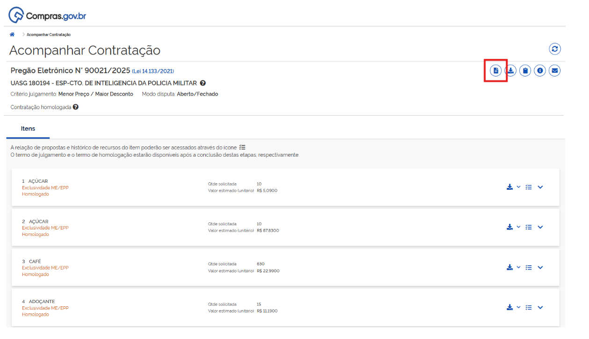Click the envelope messages icon

coord(554,71)
